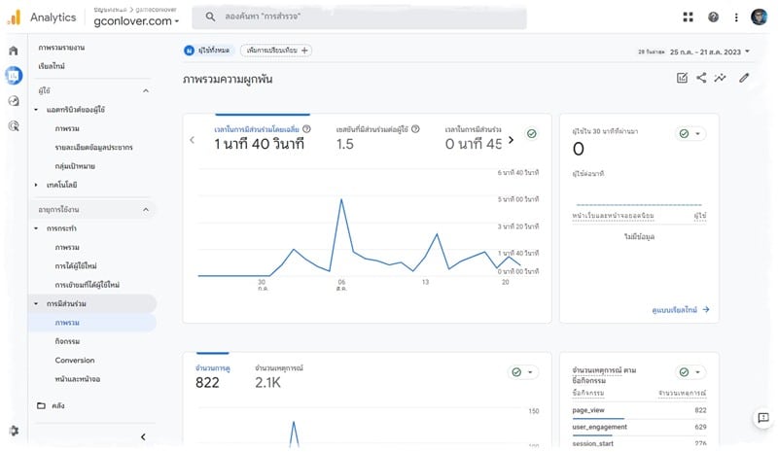The image size is (778, 452).
Task: Click the pencil edit comparisons icon
Action: coord(744,78)
